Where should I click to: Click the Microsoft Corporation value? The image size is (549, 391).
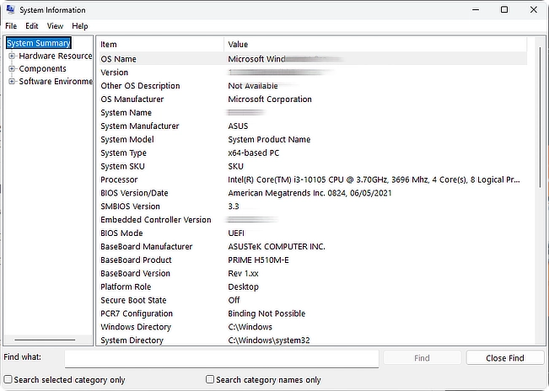pos(270,99)
